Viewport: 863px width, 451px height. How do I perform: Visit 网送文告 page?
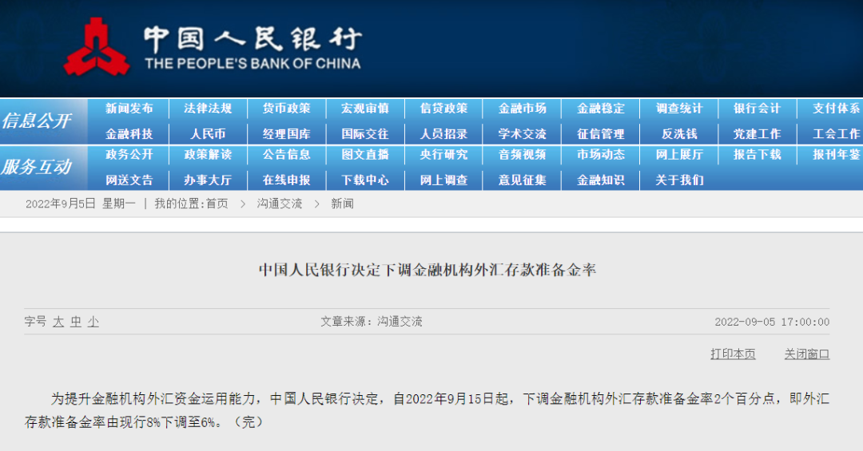129,180
